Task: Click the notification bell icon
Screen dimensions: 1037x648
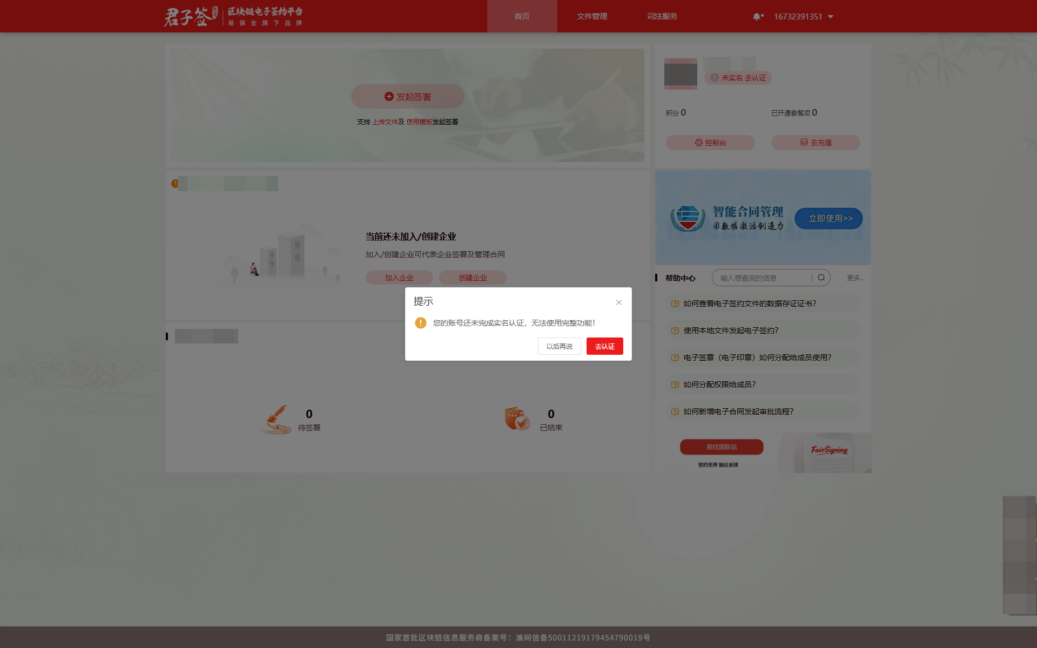Action: 757,16
